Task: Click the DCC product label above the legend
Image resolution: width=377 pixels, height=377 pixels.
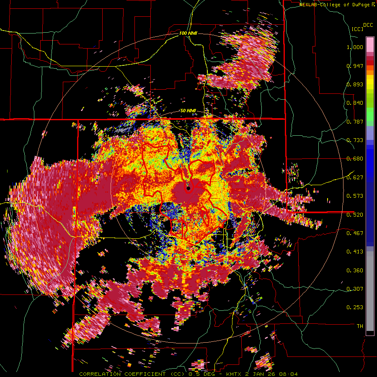Action: pyautogui.click(x=368, y=25)
